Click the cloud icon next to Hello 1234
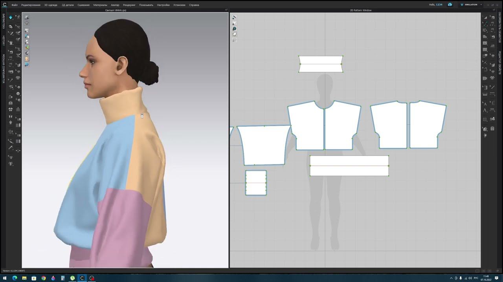This screenshot has width=503, height=282. pyautogui.click(x=450, y=5)
